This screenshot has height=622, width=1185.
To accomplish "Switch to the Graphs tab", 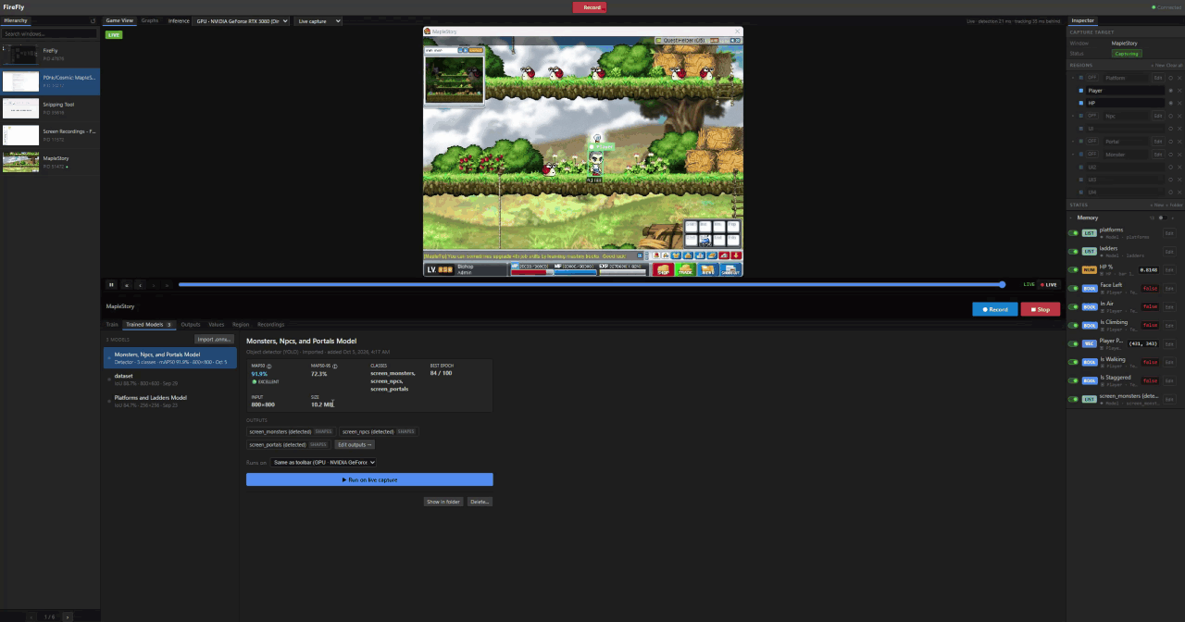I will (x=149, y=20).
